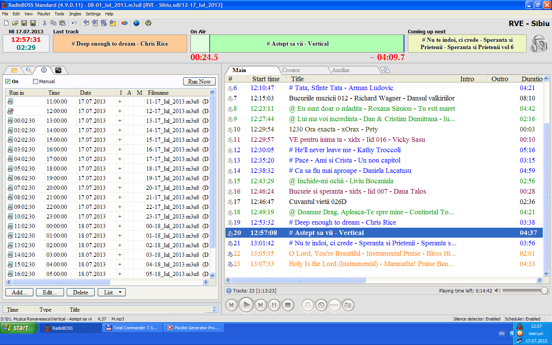The width and height of the screenshot is (552, 345).
Task: Cut selected track with scissors icon
Action: point(44,23)
